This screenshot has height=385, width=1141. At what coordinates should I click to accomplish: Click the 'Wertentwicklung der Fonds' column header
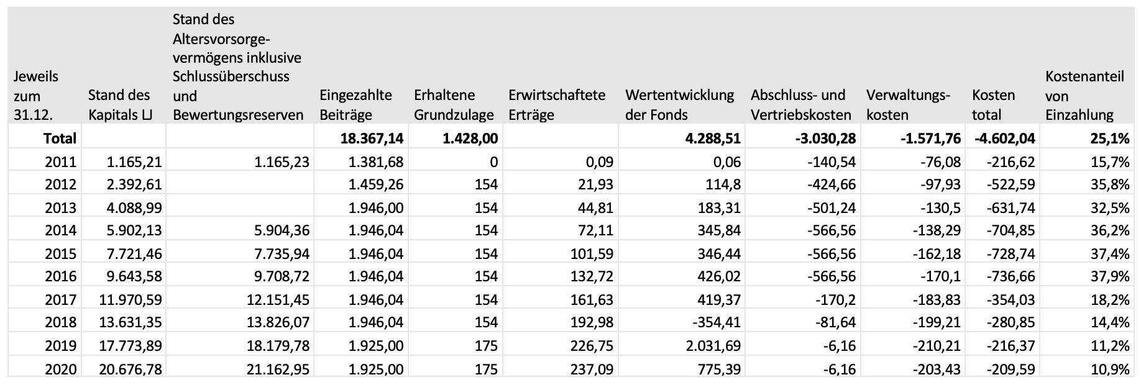680,105
